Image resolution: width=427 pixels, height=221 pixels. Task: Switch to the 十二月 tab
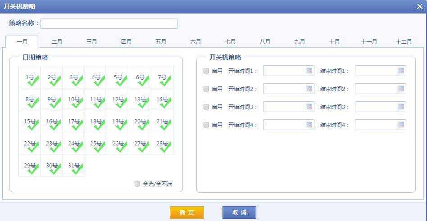coord(403,42)
